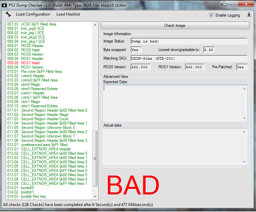Screen dimensions: 256x212
Task: Toggle the Enable Logging checkbox
Action: click(211, 15)
